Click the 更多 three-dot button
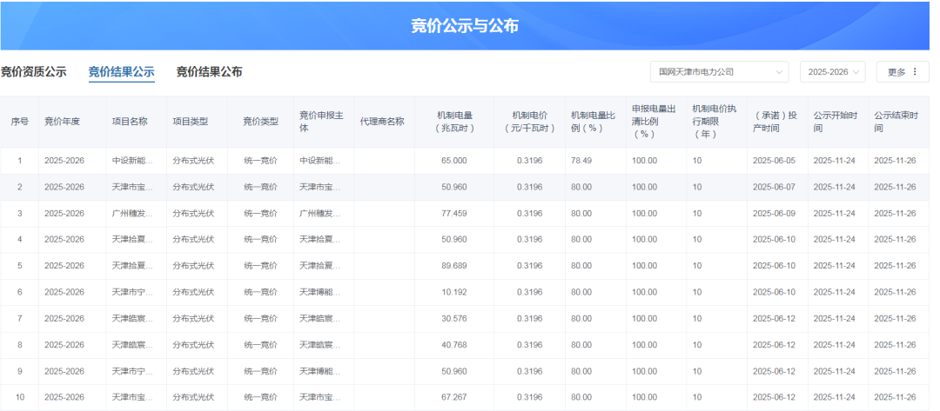Viewport: 940px width, 411px height. 903,72
